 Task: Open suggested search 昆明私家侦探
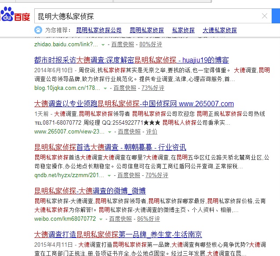coord(147,30)
